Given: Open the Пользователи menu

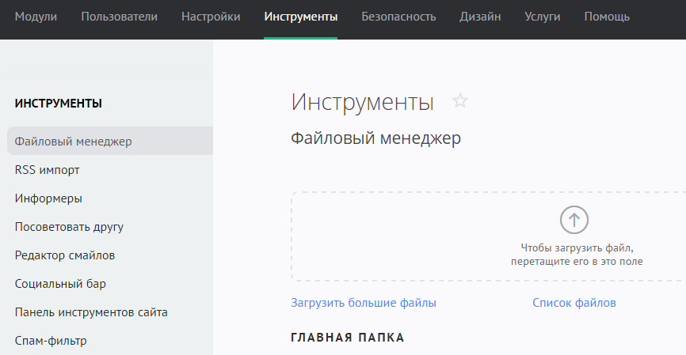Looking at the screenshot, I should [x=119, y=17].
